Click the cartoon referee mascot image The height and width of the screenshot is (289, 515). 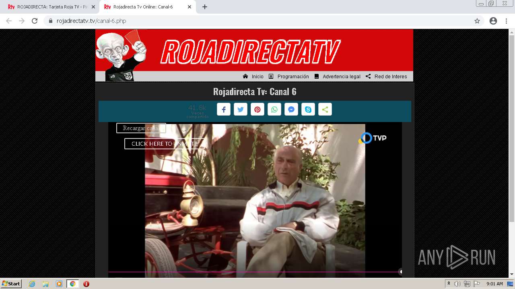click(x=121, y=56)
